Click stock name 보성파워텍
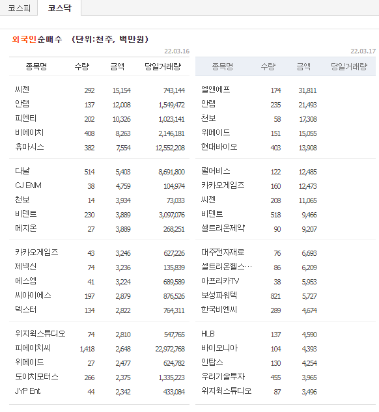379x412 pixels. pos(219,295)
